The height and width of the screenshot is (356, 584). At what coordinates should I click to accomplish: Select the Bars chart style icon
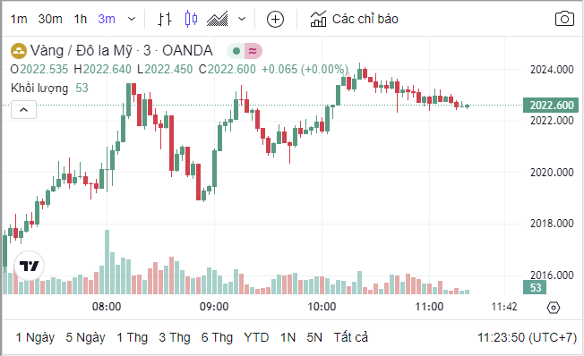[x=165, y=19]
